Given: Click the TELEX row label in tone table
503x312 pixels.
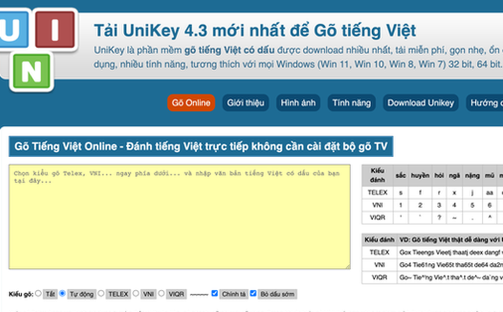Looking at the screenshot, I should pos(378,192).
